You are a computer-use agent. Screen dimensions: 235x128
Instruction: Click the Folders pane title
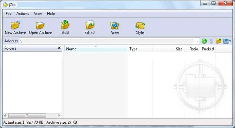coord(10,48)
